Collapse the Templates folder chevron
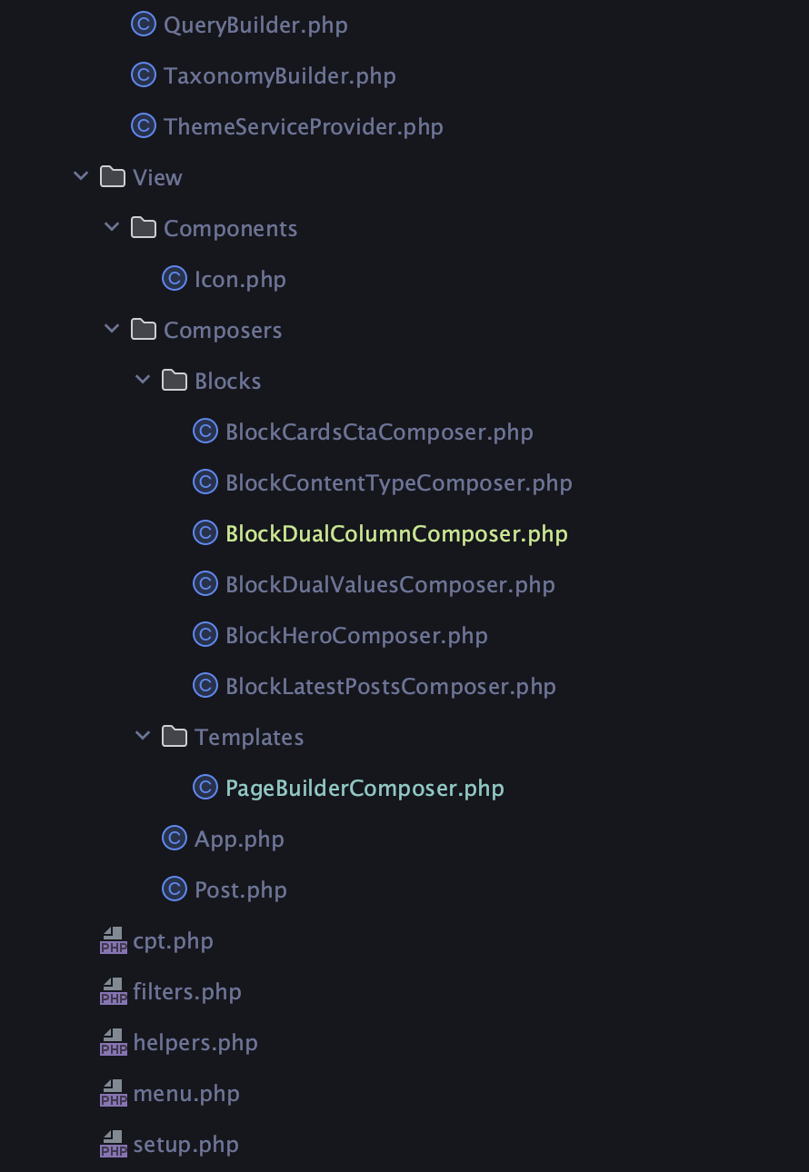The image size is (809, 1172). 143,736
